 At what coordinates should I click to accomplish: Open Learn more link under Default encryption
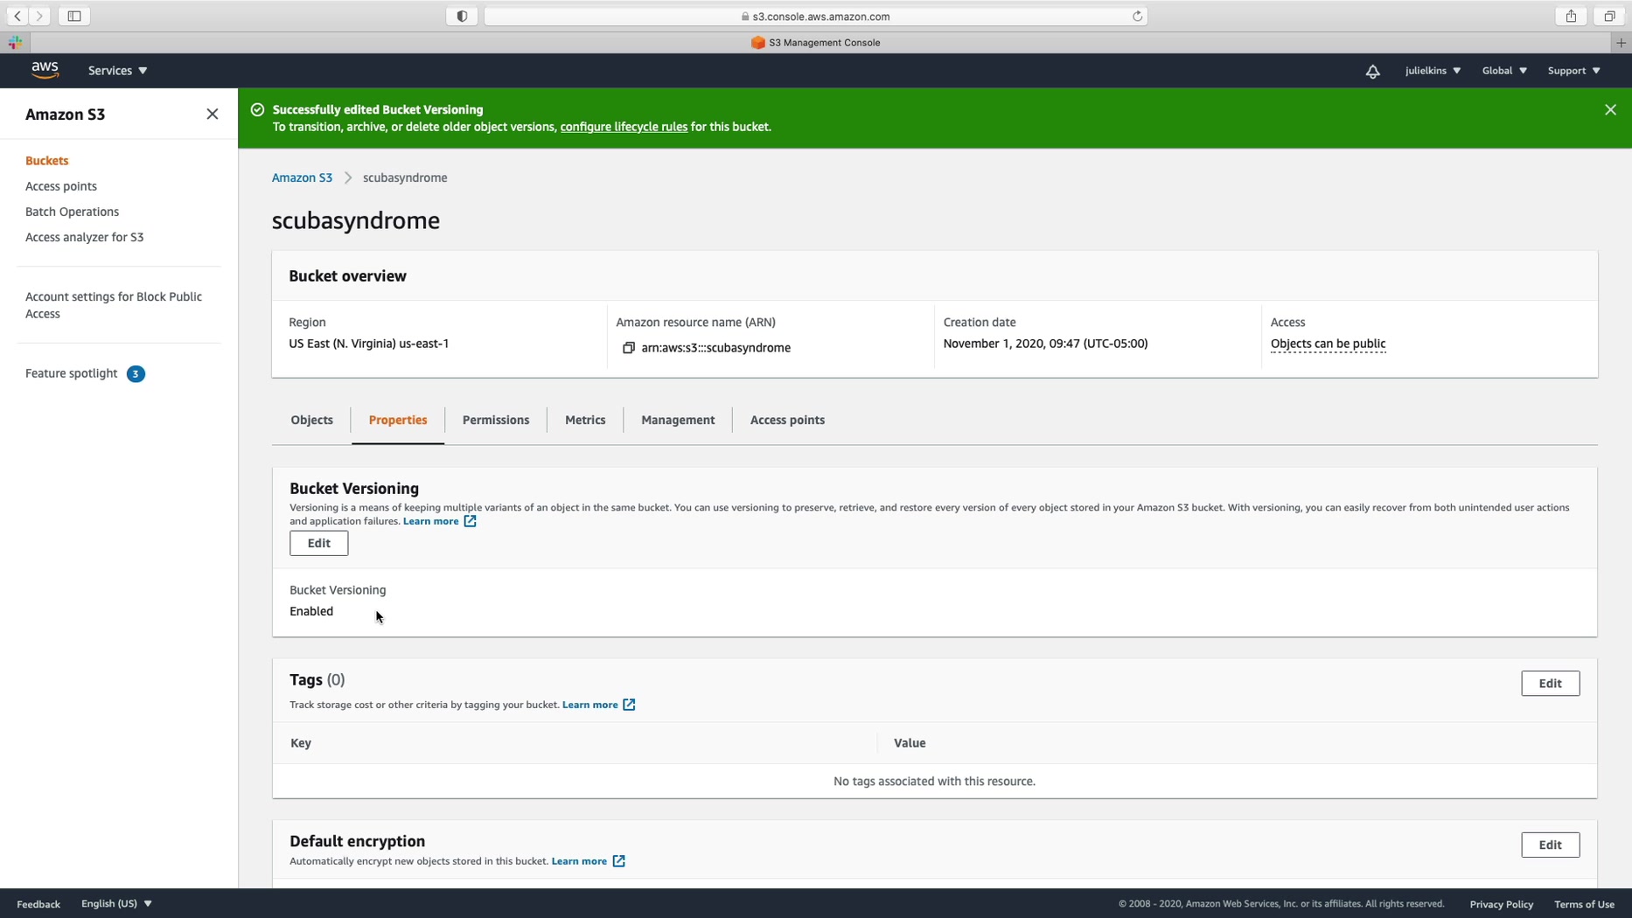tap(579, 861)
